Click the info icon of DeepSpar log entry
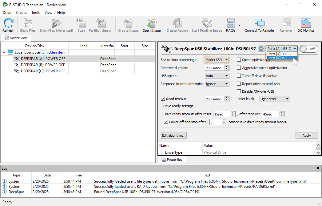This screenshot has width=322, height=206. [x=4, y=192]
